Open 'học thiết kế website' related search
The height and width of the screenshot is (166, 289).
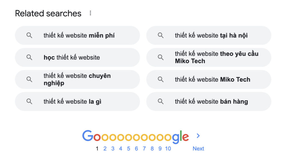pyautogui.click(x=72, y=58)
